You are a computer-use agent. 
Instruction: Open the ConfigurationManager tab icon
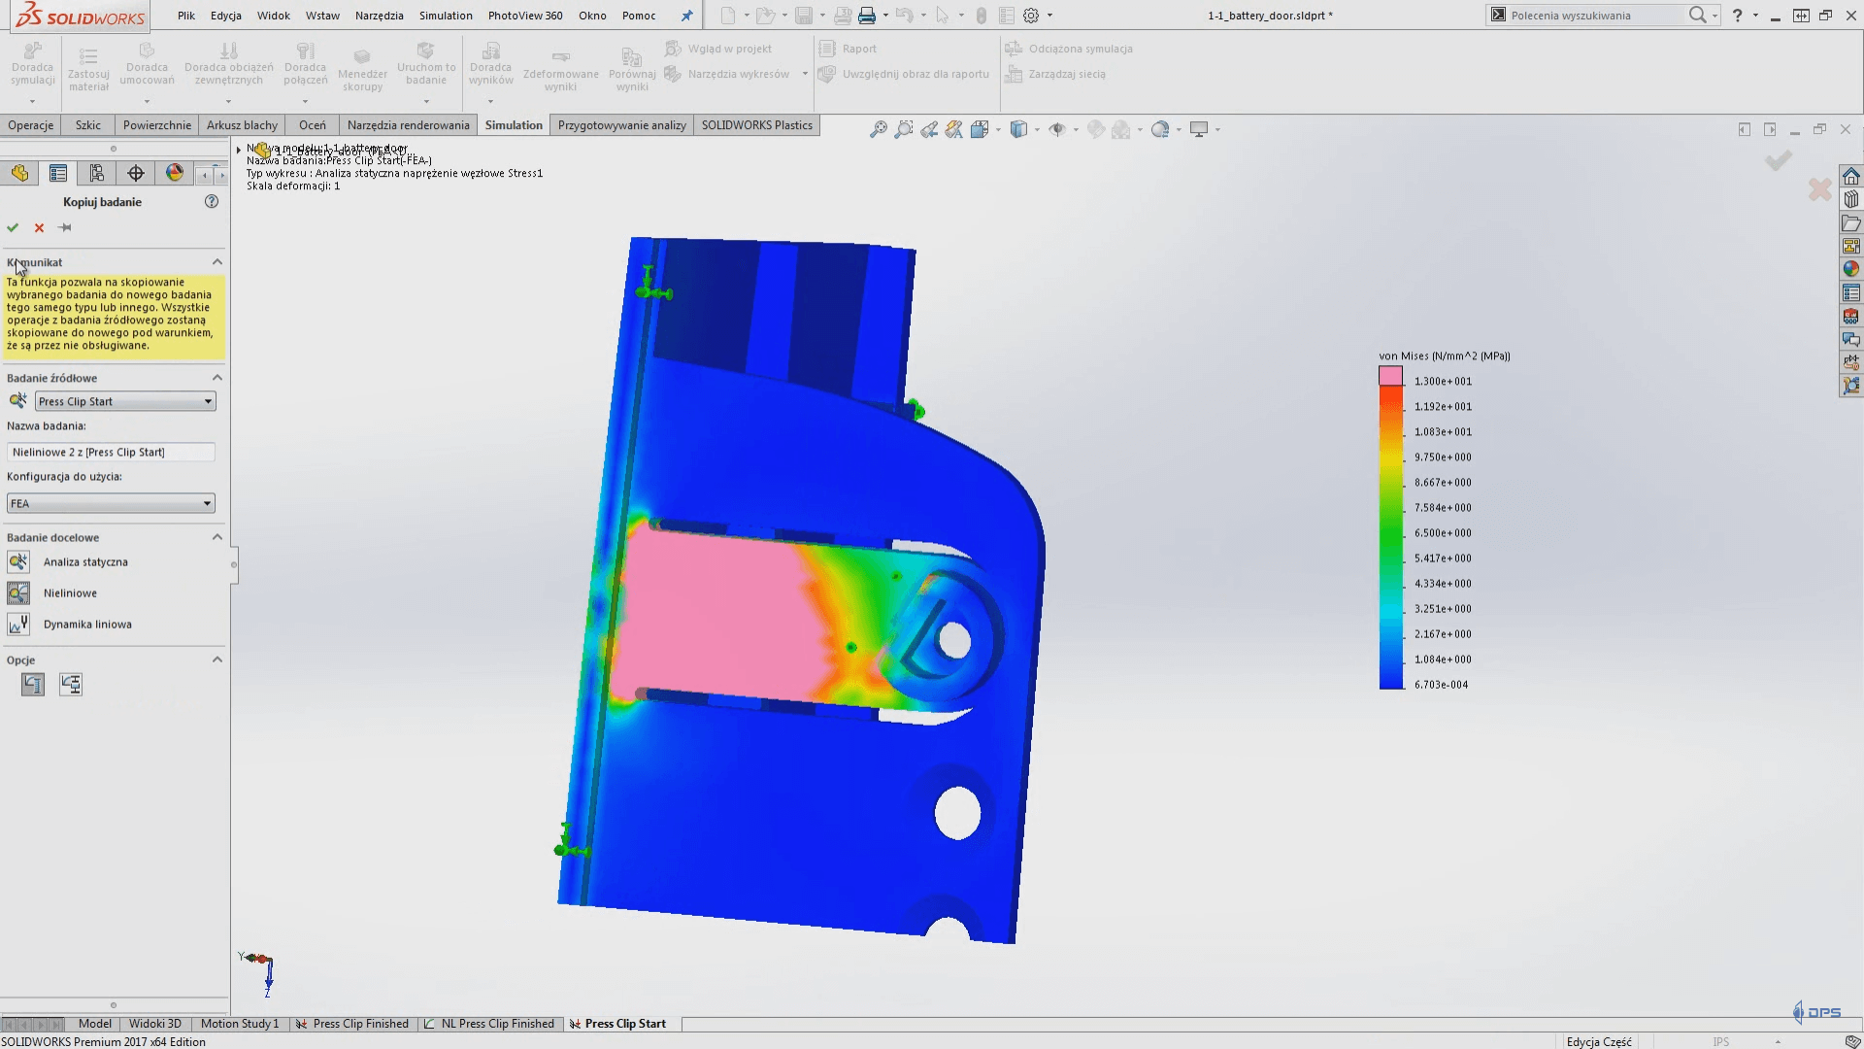(97, 173)
